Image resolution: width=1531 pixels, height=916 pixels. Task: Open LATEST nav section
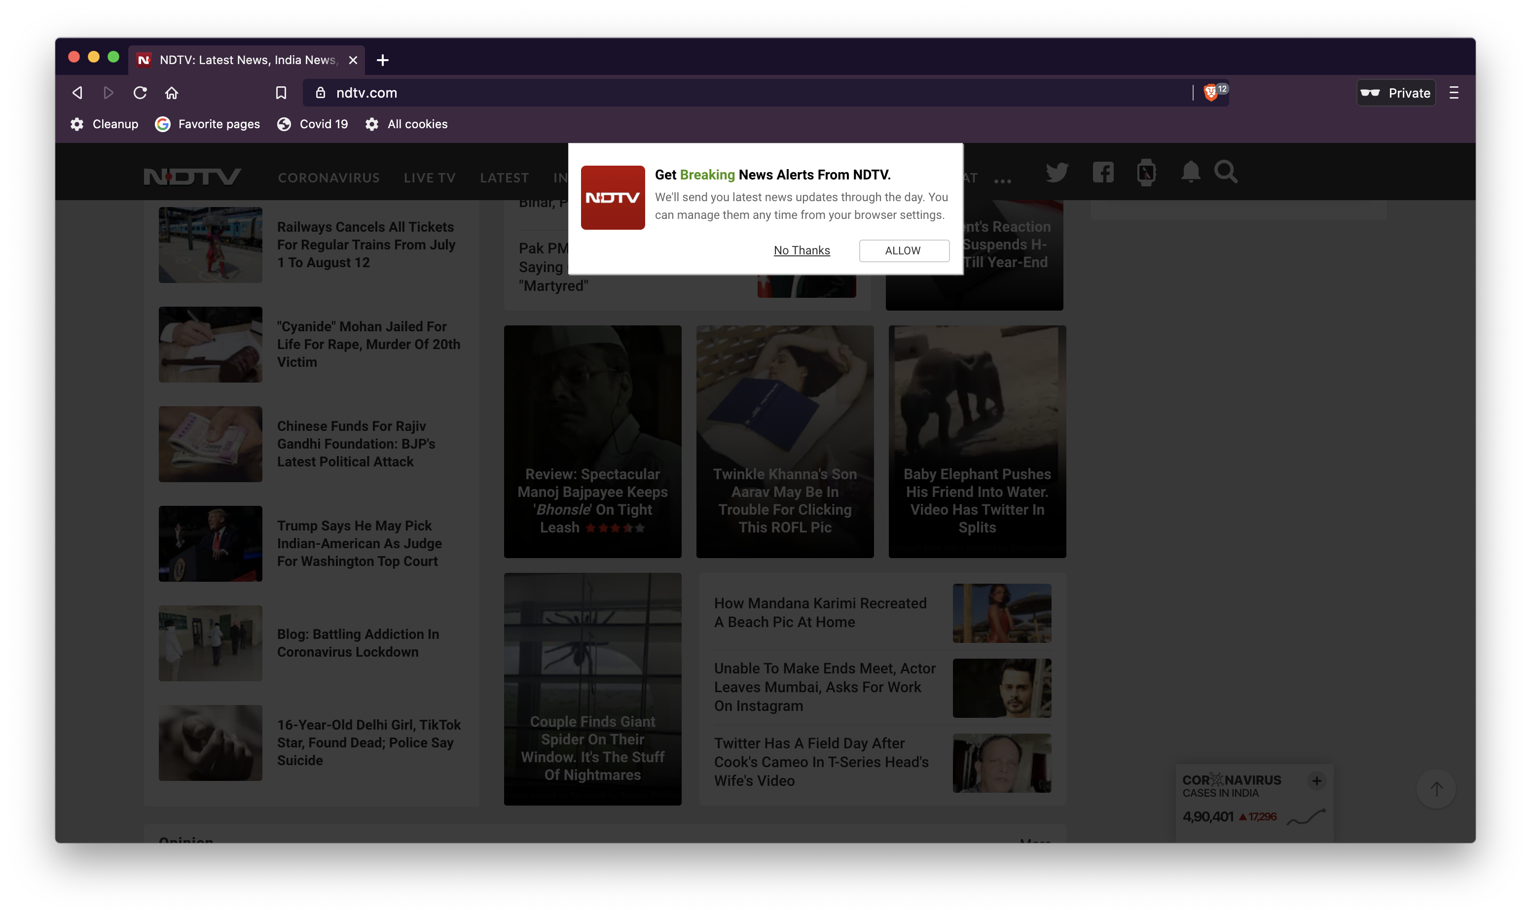pos(505,178)
